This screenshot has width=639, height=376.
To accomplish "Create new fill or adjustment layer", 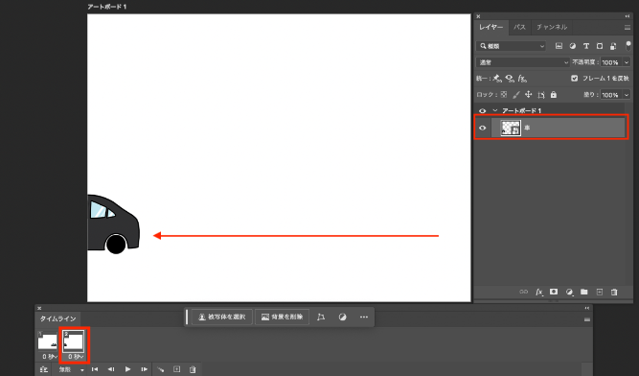I will click(569, 292).
